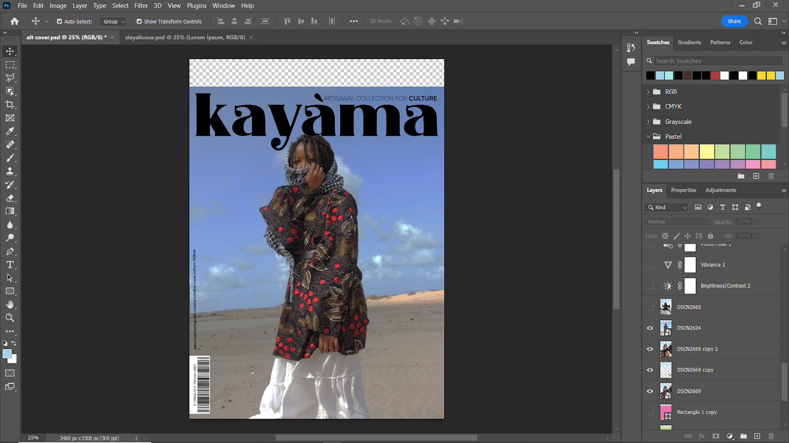Open the blend mode Normal dropdown
The width and height of the screenshot is (789, 443).
click(677, 222)
